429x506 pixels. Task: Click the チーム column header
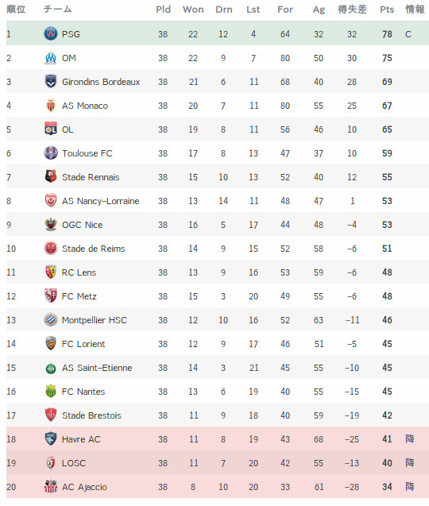[57, 10]
